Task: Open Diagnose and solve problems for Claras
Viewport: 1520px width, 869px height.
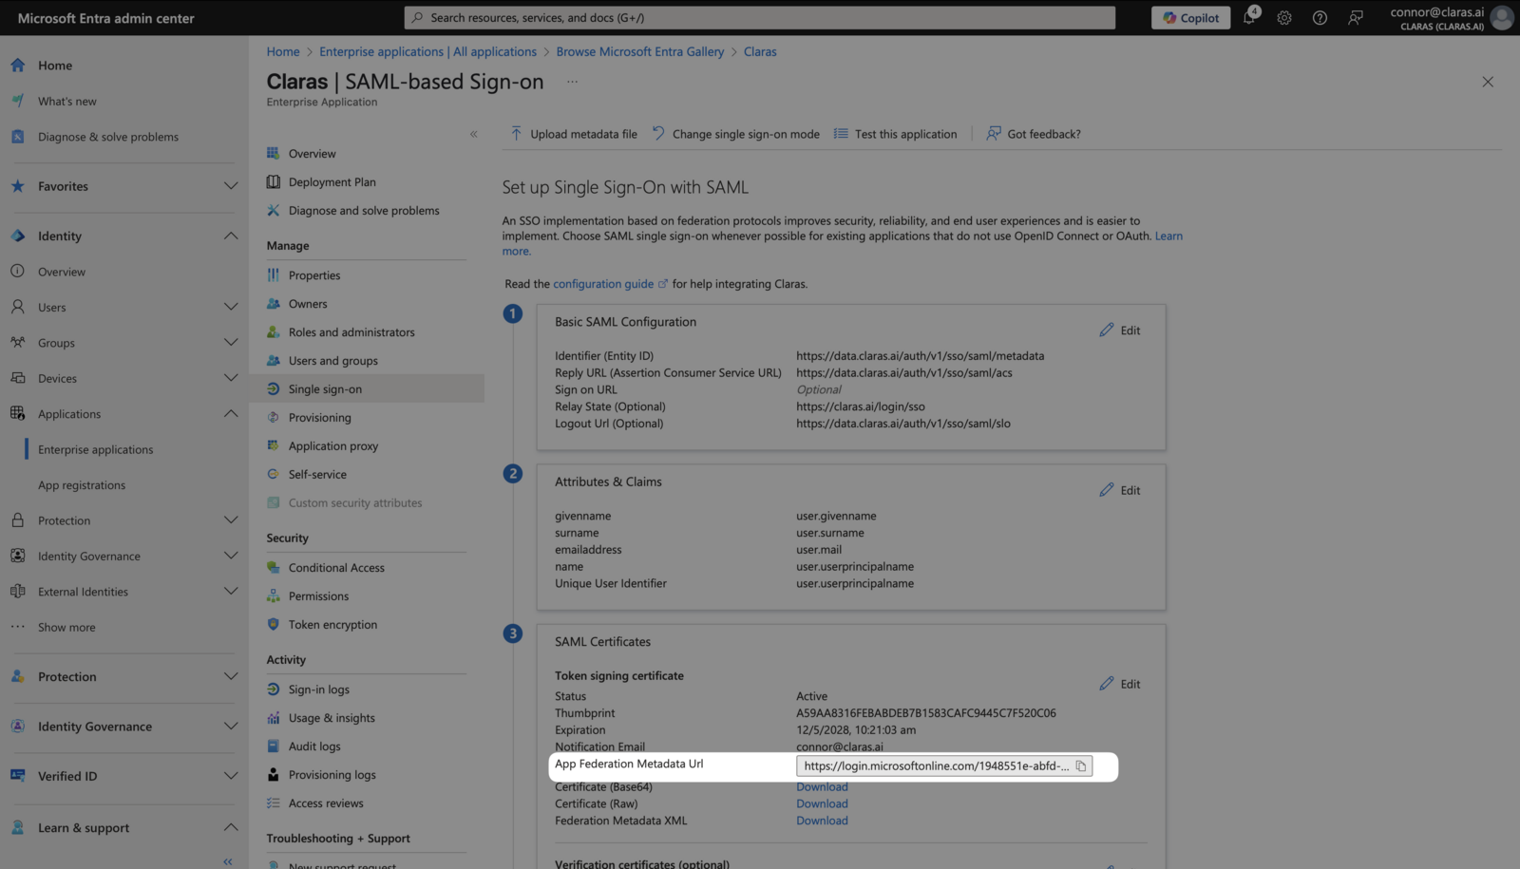Action: point(364,211)
